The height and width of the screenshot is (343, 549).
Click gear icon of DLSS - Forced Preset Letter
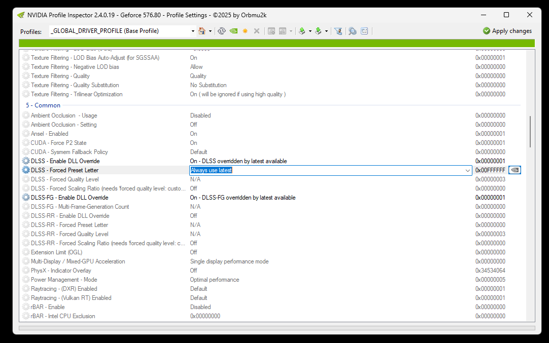pyautogui.click(x=26, y=170)
